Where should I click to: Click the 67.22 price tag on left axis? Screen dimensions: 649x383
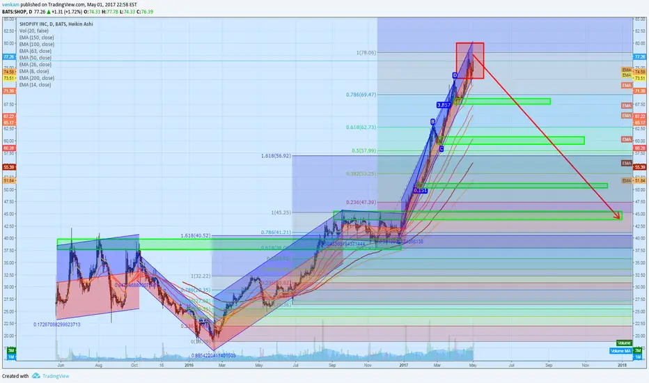pyautogui.click(x=8, y=116)
